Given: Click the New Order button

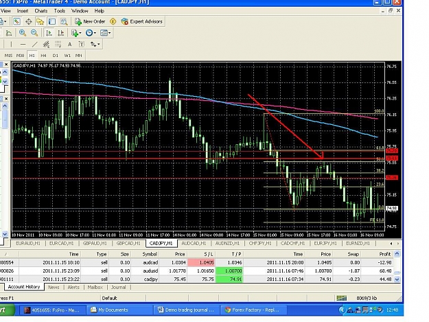Looking at the screenshot, I should click(90, 21).
